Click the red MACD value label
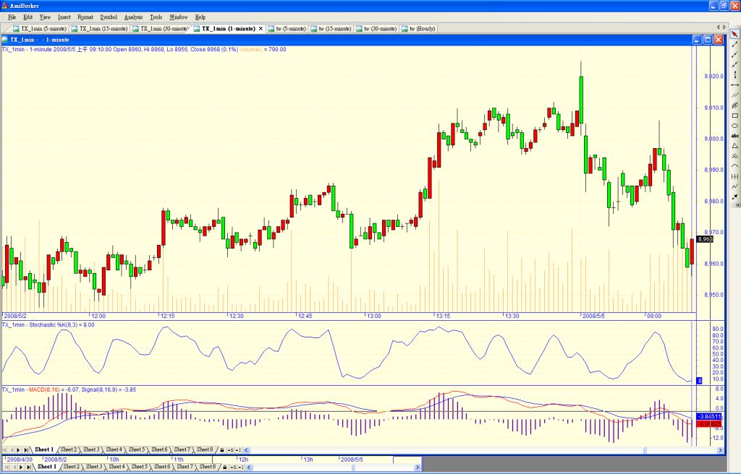Image resolution: width=741 pixels, height=474 pixels. [709, 424]
